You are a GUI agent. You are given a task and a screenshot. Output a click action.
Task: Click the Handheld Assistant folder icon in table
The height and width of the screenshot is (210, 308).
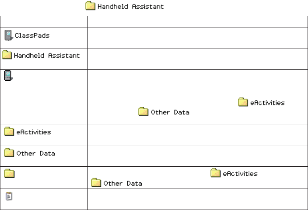(7, 55)
